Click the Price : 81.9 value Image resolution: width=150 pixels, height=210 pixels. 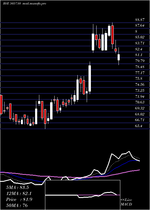pyautogui.click(x=19, y=199)
